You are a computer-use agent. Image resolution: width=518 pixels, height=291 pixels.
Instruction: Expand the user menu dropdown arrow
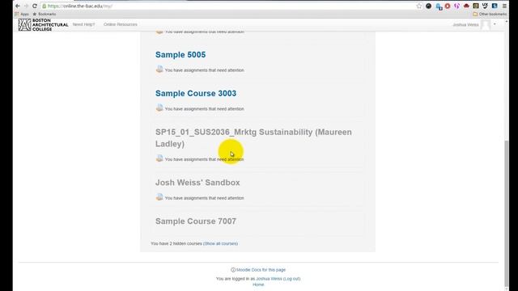(x=495, y=24)
